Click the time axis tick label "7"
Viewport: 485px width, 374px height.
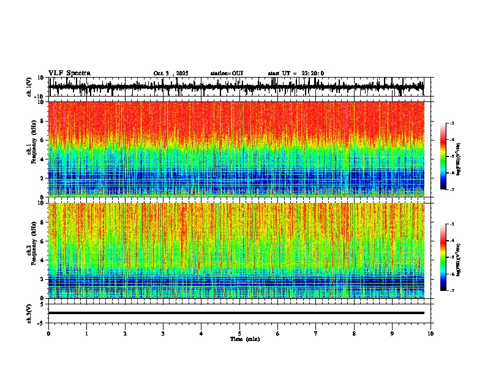316,334
